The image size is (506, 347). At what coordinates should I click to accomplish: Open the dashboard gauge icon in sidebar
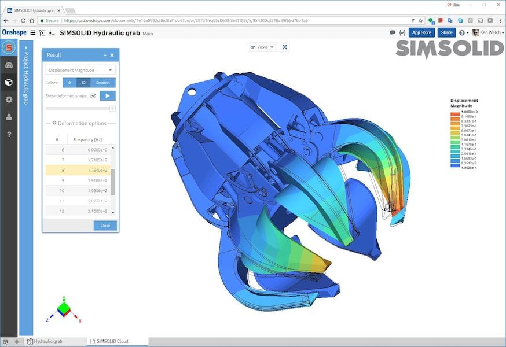(9, 65)
